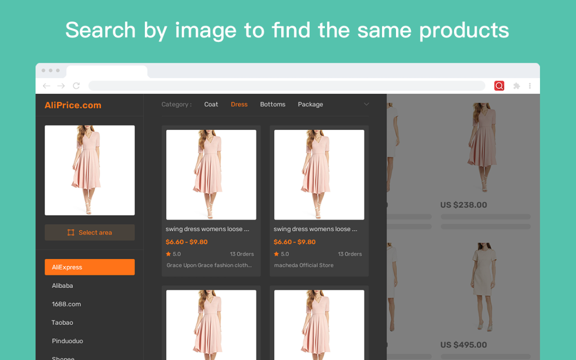Screen dimensions: 576x360
Task: Expand the category chevron dropdown
Action: (x=366, y=104)
